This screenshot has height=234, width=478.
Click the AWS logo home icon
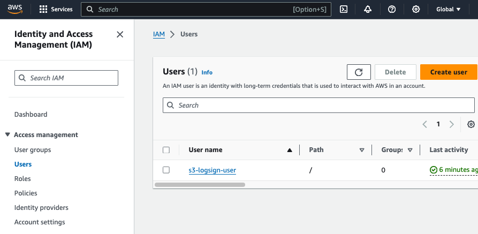click(15, 9)
